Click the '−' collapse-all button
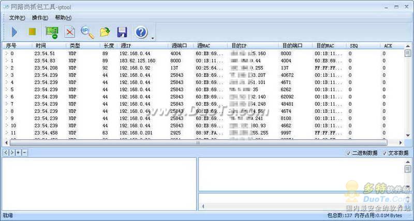The width and height of the screenshot is (414, 221). [x=24, y=153]
